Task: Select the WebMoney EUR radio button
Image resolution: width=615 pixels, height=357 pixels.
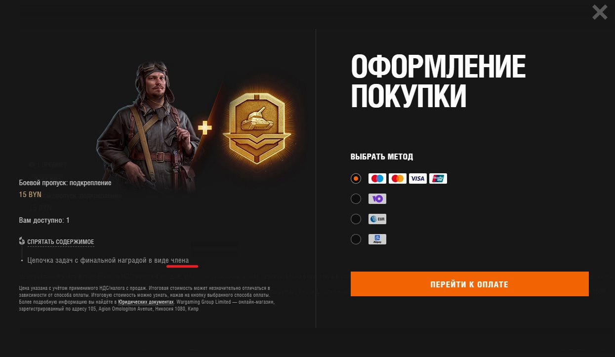Action: tap(356, 219)
